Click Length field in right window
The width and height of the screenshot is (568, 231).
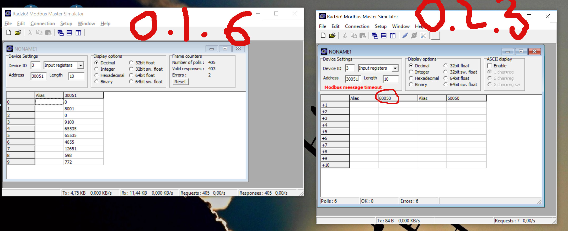pos(390,79)
